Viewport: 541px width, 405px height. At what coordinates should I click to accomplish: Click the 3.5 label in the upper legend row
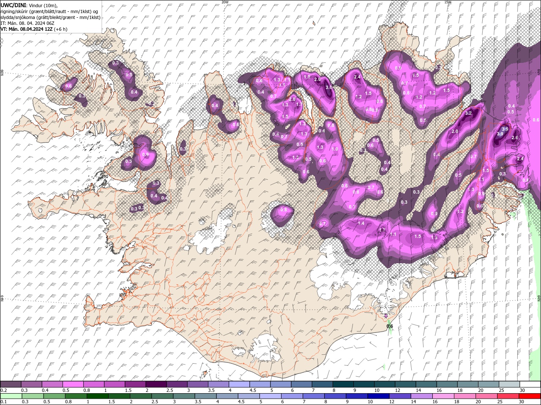(211, 390)
